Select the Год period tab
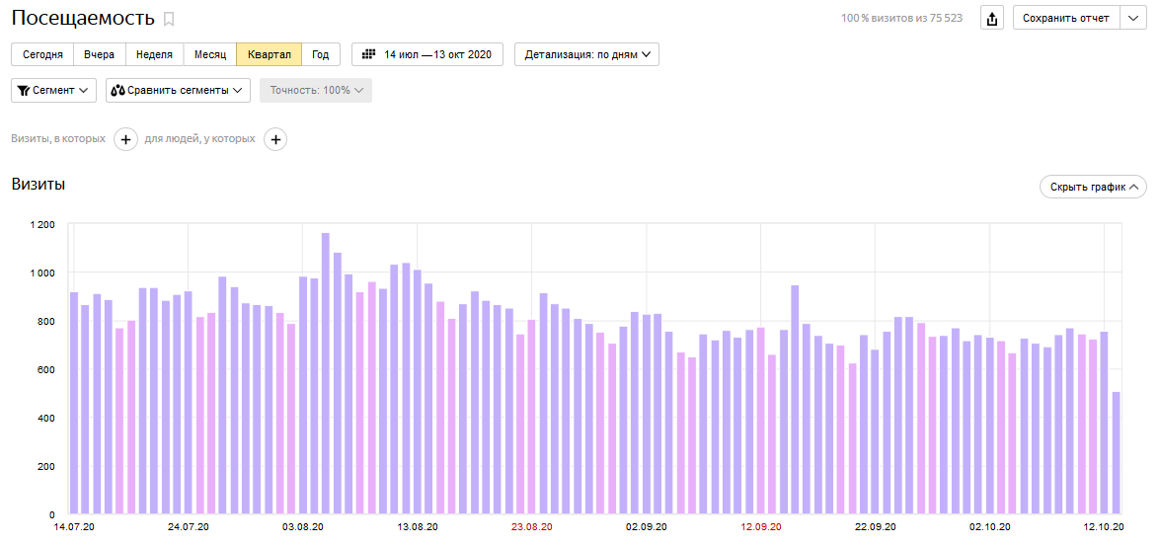The height and width of the screenshot is (546, 1160). pos(321,54)
